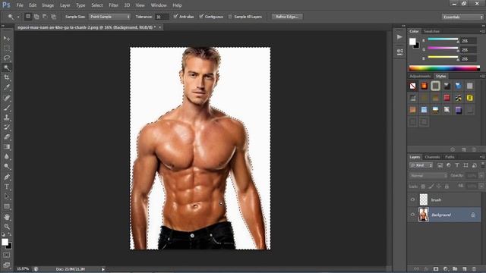The width and height of the screenshot is (486, 273).
Task: Switch to the Swatches tab
Action: (x=431, y=31)
